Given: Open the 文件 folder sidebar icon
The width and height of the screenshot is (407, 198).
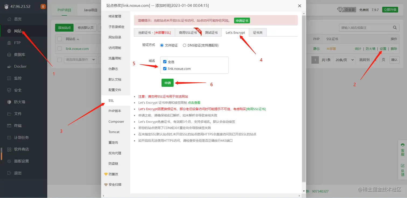Looking at the screenshot, I should pos(9,114).
